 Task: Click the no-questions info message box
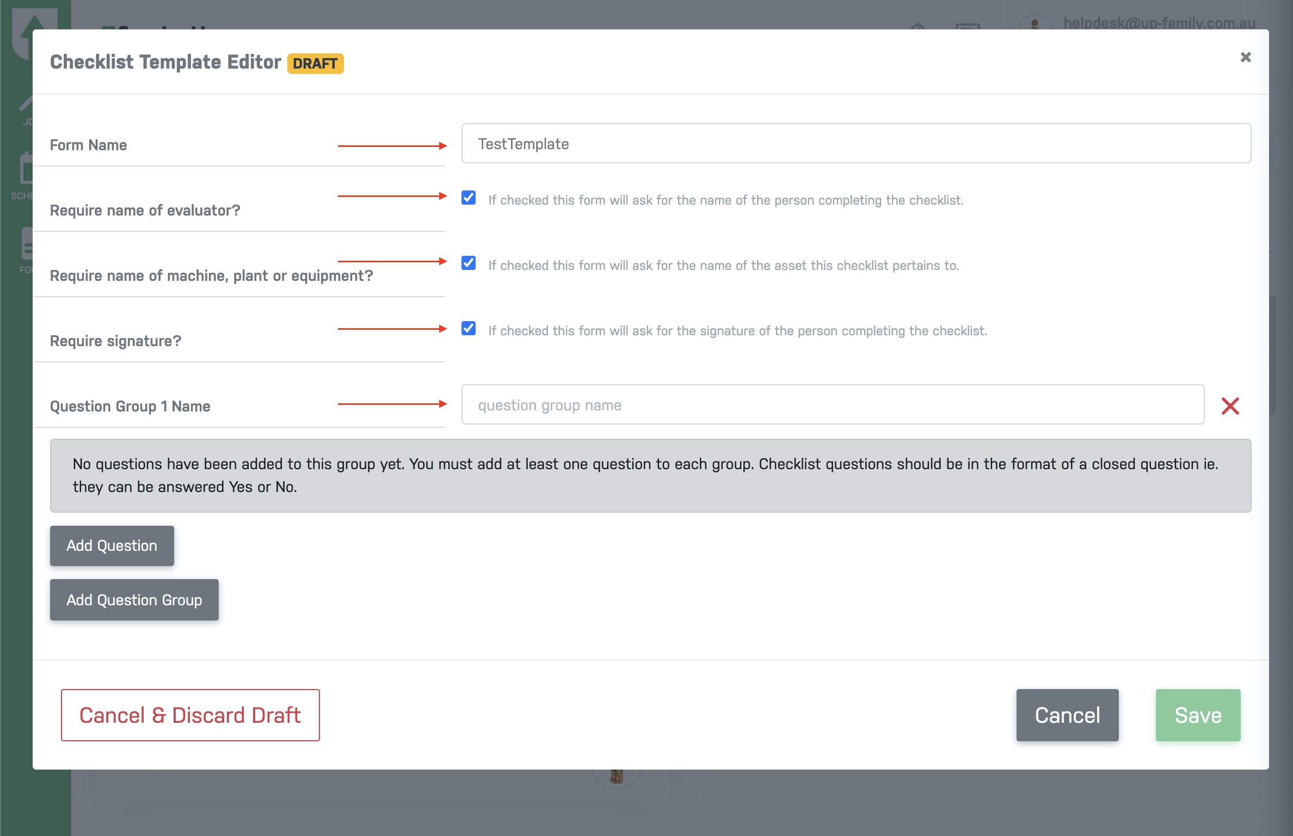pos(650,475)
